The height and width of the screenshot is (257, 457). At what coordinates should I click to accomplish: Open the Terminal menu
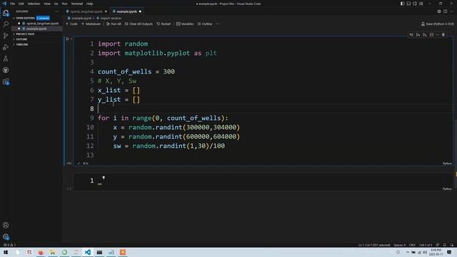click(x=77, y=4)
